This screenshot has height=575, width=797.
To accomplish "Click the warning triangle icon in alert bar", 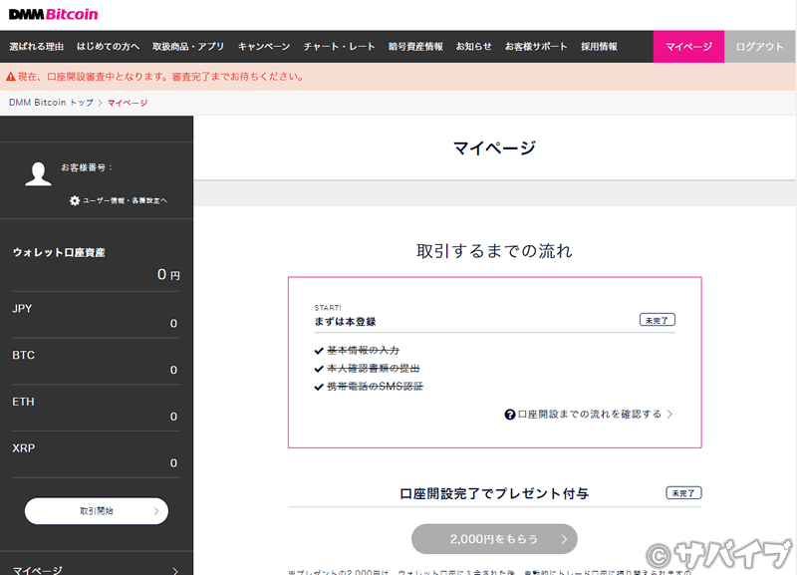I will [x=11, y=77].
